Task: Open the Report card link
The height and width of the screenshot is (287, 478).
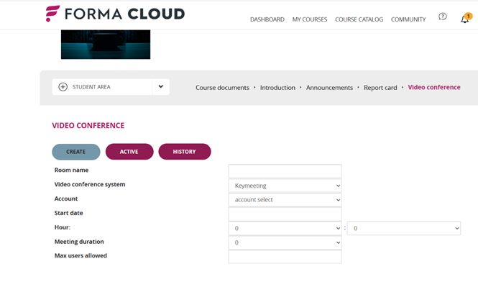Action: click(380, 88)
